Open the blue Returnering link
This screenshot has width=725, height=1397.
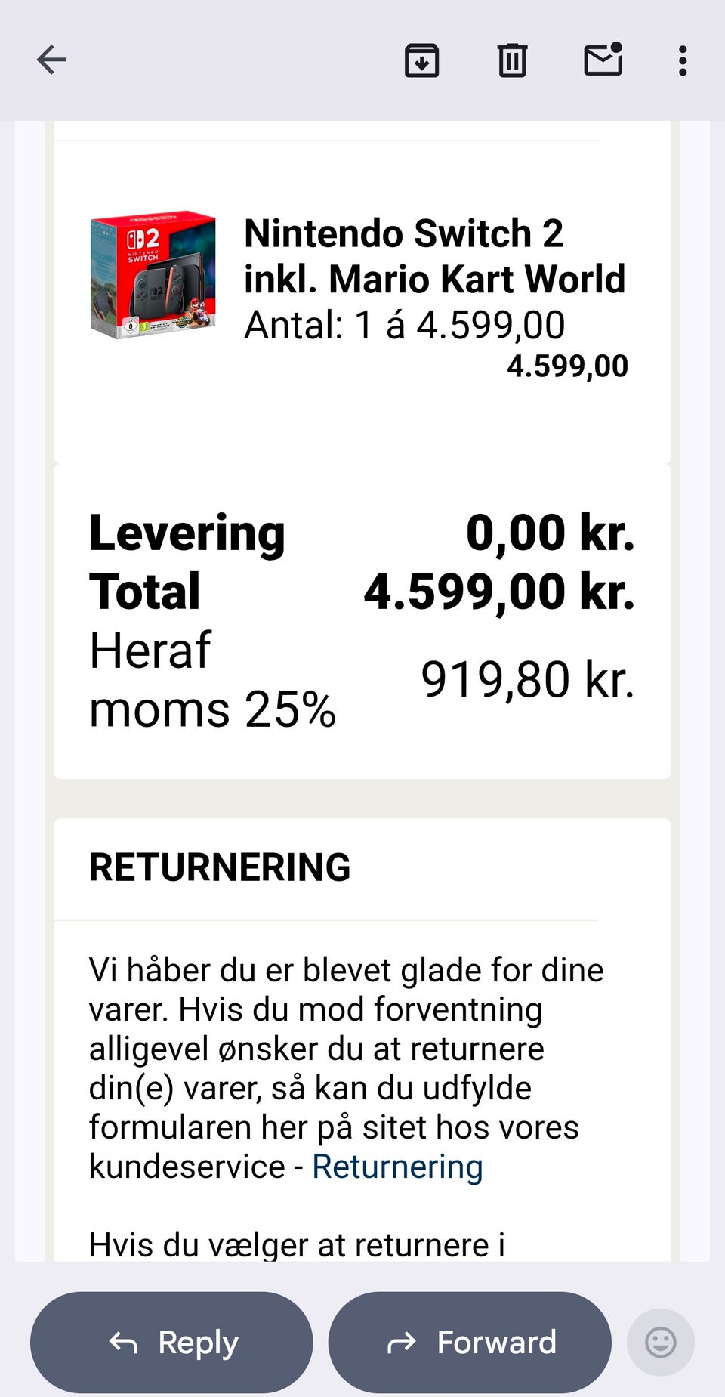tap(397, 1166)
